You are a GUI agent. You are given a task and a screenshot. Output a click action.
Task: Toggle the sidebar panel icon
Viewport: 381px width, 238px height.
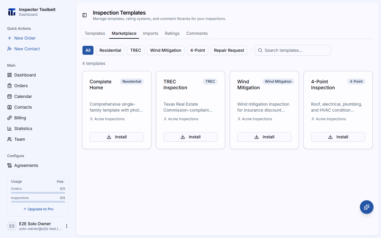pyautogui.click(x=85, y=15)
